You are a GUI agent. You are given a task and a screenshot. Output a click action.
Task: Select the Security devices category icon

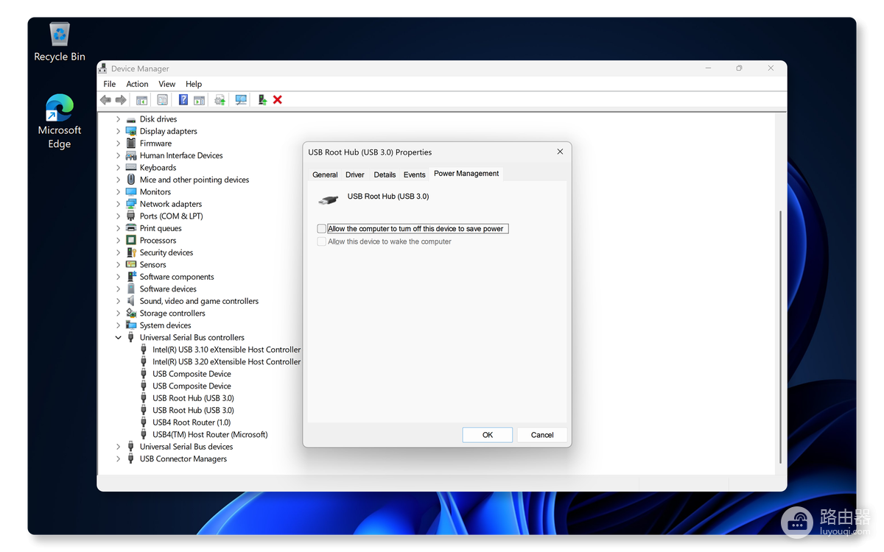point(131,252)
